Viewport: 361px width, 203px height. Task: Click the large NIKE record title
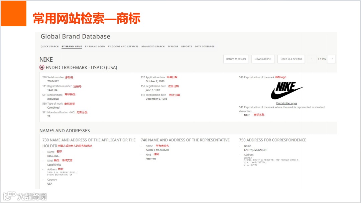46,60
